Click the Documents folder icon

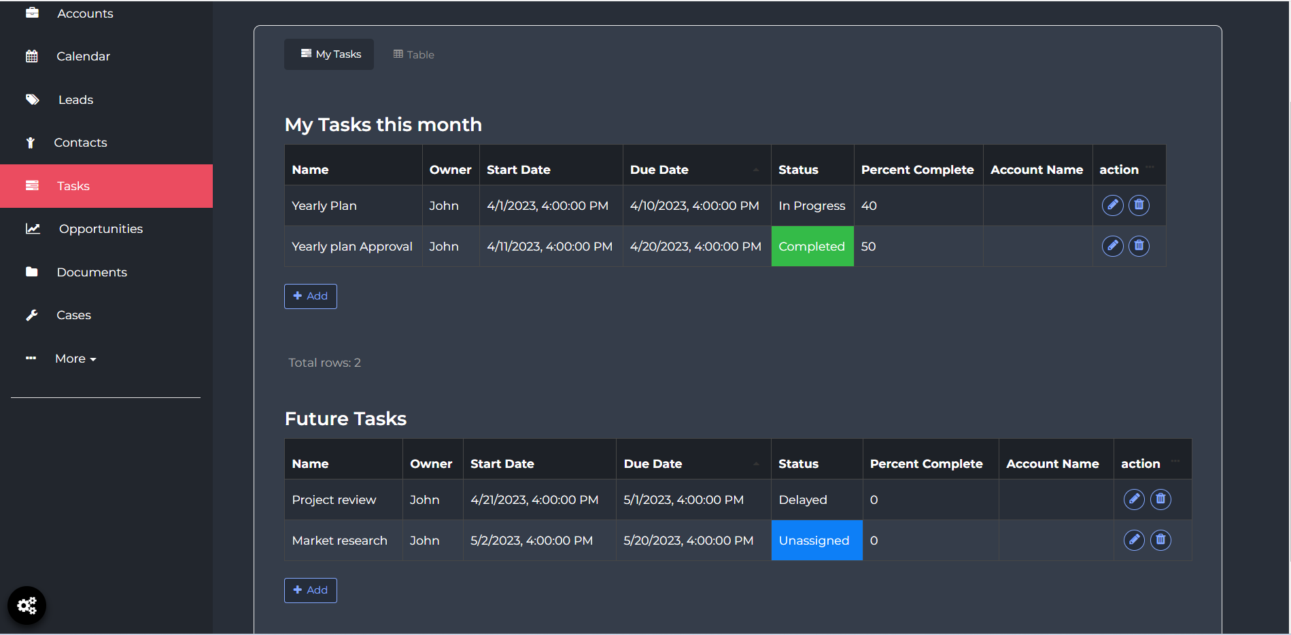pyautogui.click(x=32, y=272)
